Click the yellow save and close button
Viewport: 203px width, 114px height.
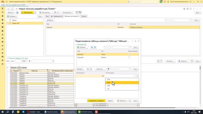(96, 101)
